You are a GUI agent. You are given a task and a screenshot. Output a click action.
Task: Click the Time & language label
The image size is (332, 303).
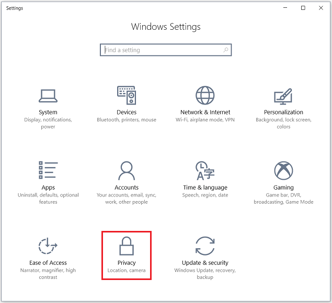[205, 188]
